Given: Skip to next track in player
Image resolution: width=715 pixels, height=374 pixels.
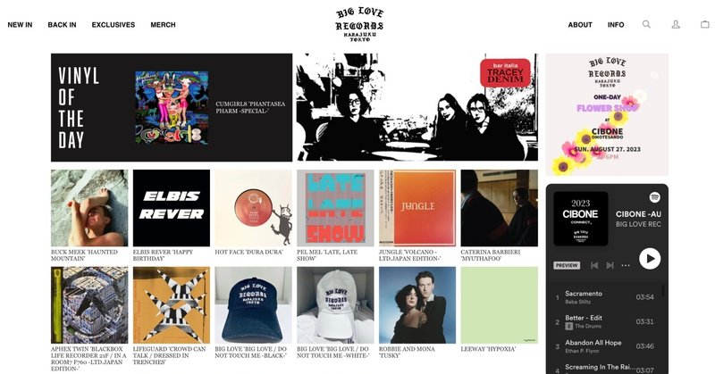Looking at the screenshot, I should pos(610,265).
